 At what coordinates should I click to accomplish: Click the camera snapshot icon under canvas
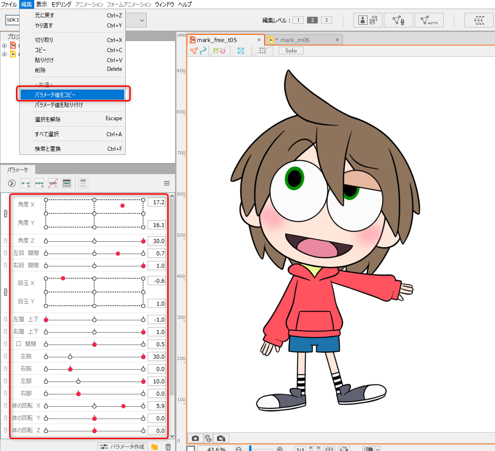(195, 438)
